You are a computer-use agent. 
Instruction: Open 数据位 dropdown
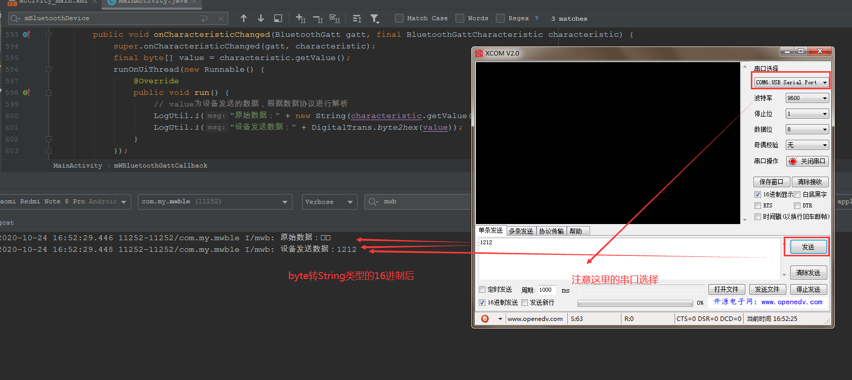tap(807, 129)
